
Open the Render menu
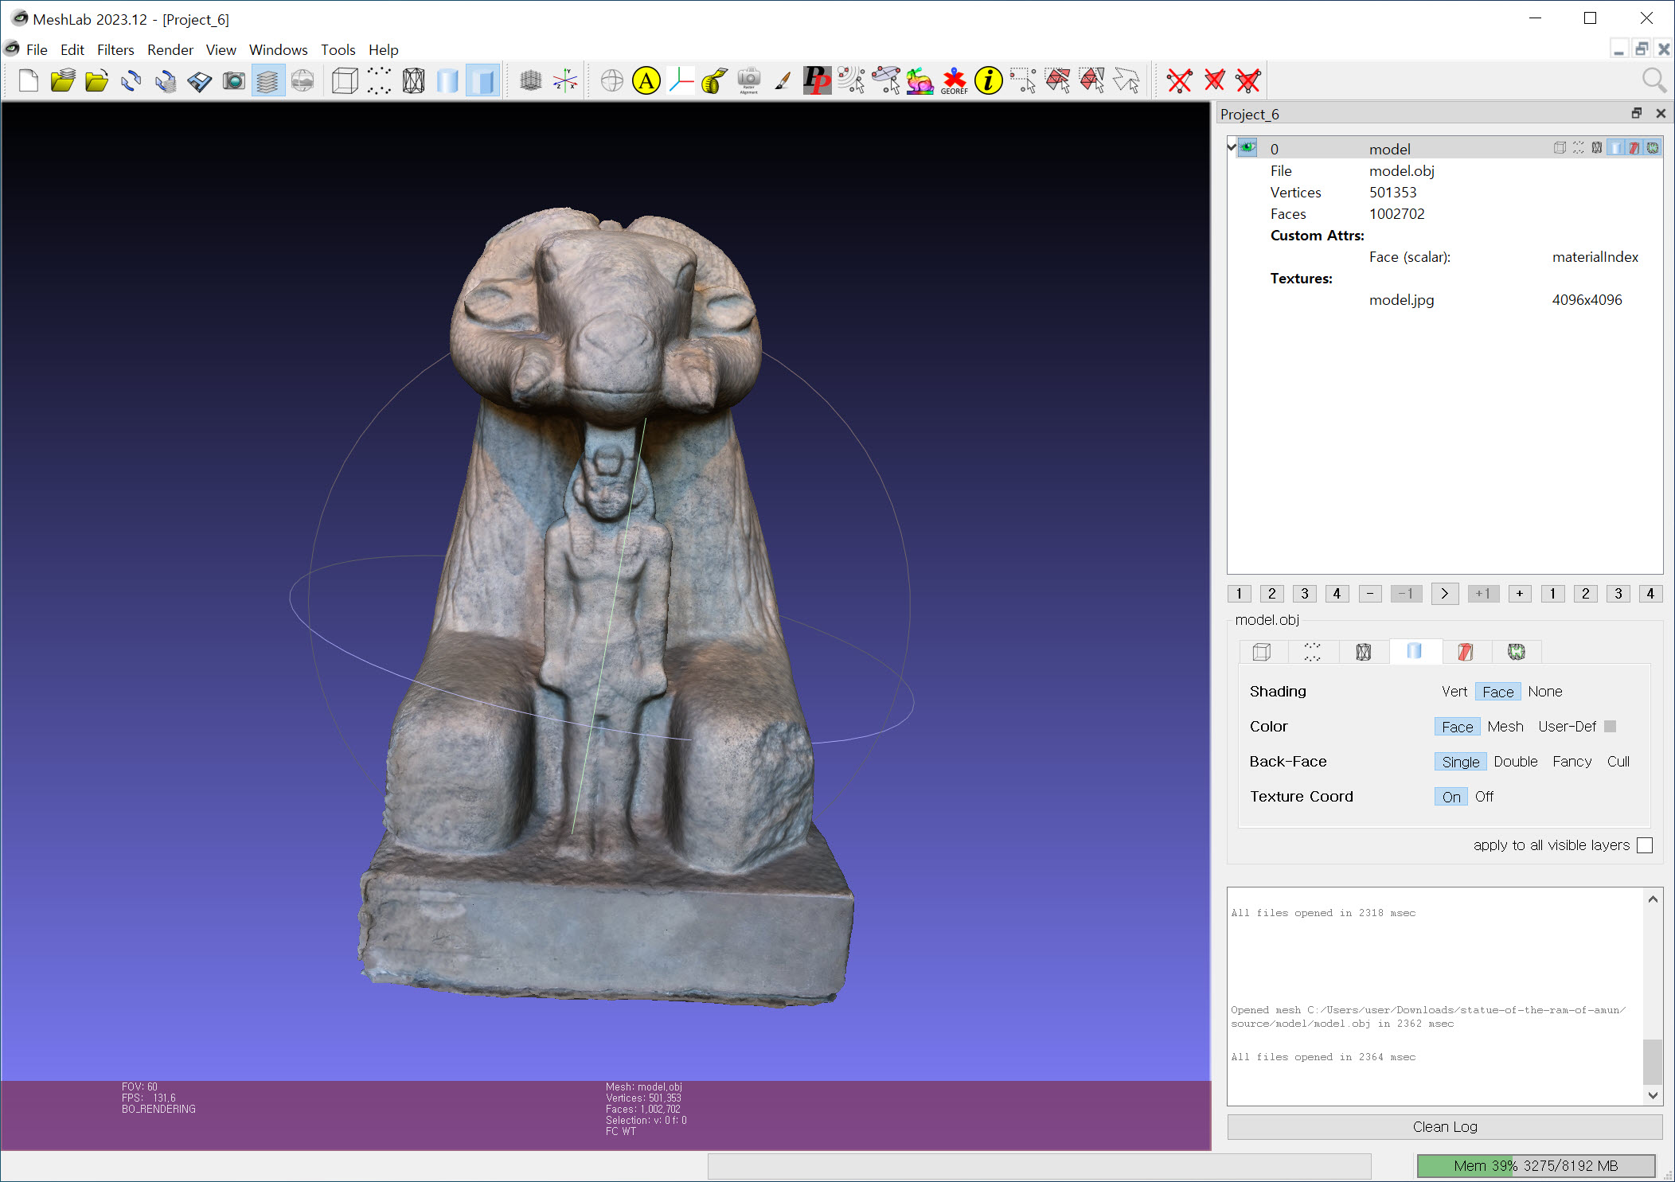[x=170, y=49]
